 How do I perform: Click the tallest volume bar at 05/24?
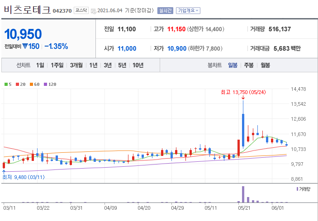point(243,194)
